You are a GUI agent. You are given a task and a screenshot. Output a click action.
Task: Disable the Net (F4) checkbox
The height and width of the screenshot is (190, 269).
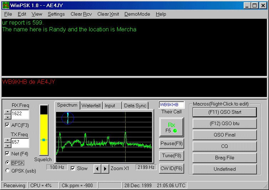tap(7, 154)
